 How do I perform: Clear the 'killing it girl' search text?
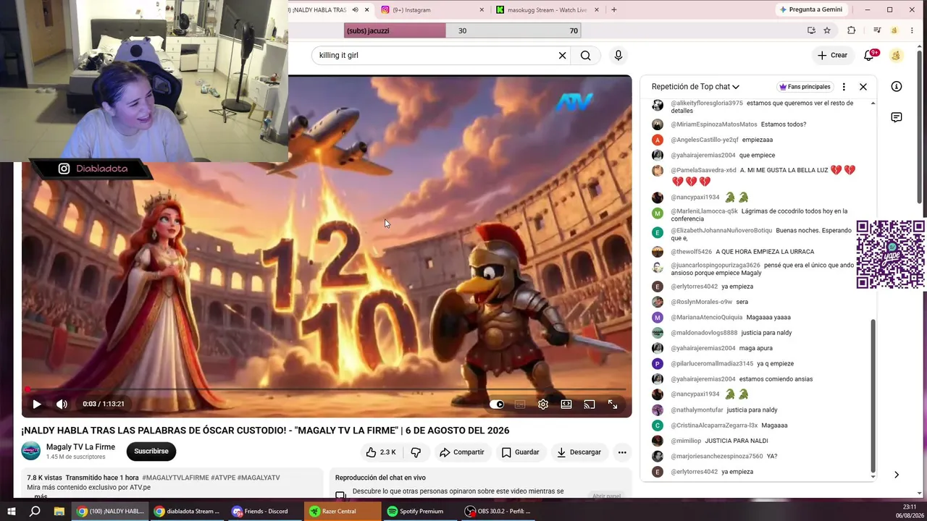562,56
